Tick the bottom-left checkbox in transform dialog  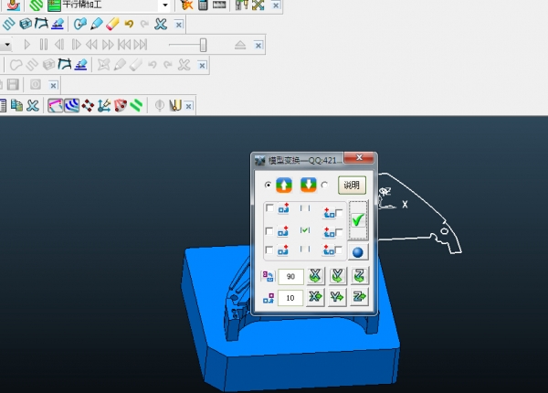click(x=269, y=250)
